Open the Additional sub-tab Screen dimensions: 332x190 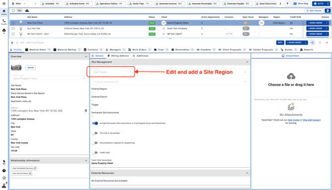tap(140, 56)
